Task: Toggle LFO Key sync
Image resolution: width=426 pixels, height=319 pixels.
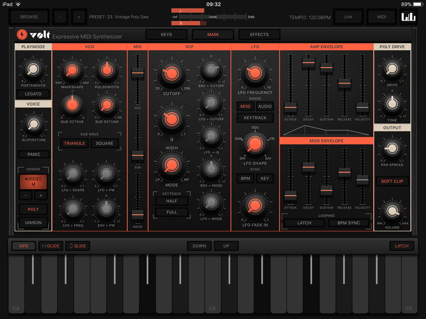Action: pyautogui.click(x=265, y=178)
